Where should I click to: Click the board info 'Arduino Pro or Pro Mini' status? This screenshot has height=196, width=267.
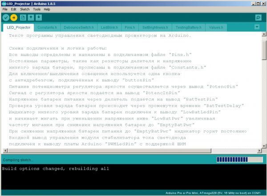(x=213, y=193)
